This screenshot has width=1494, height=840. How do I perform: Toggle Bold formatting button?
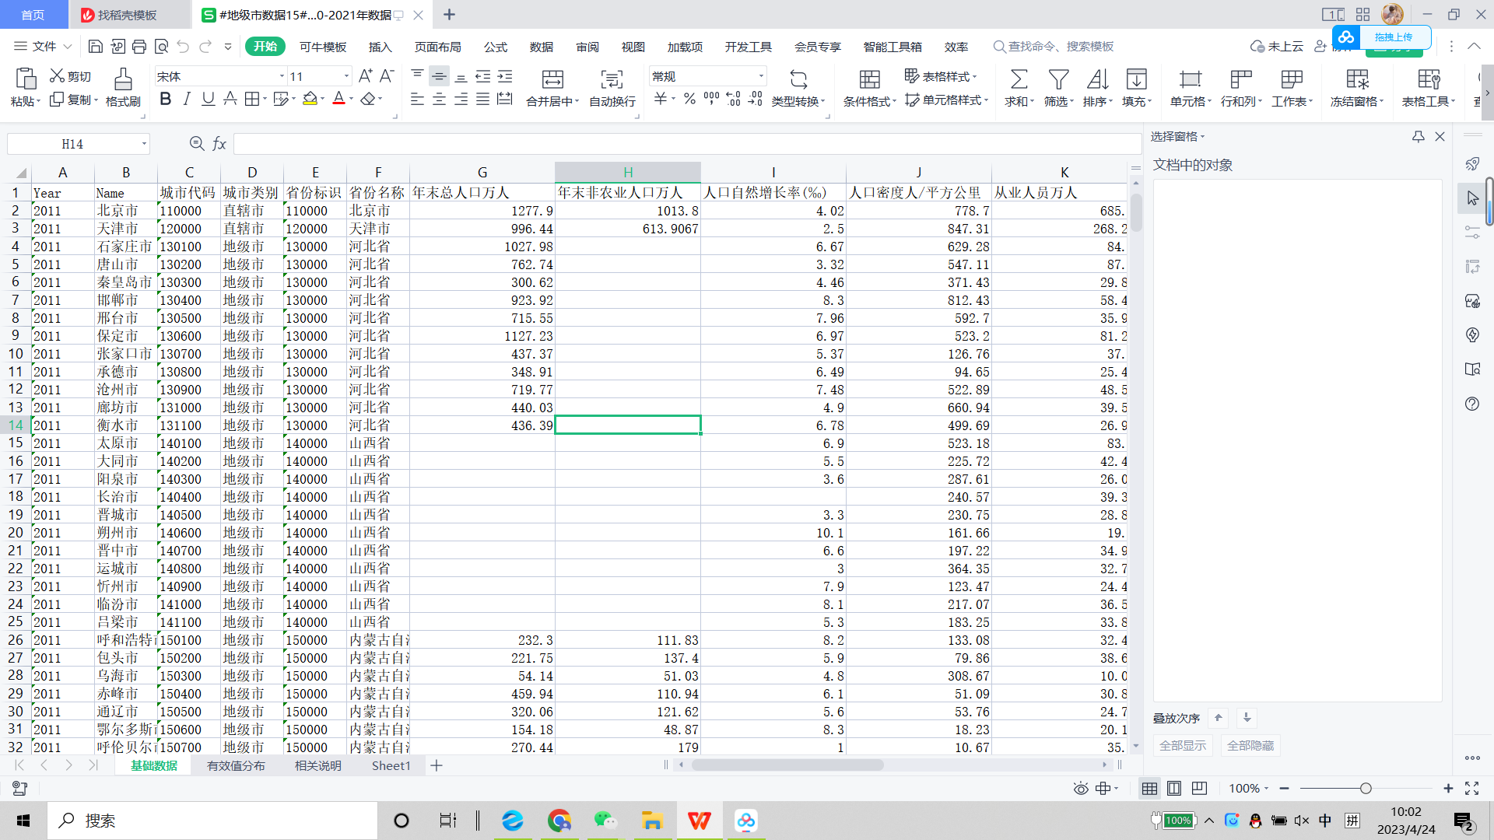[x=165, y=99]
